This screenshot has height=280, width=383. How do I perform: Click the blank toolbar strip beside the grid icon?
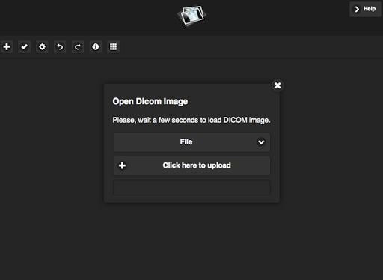[249, 46]
